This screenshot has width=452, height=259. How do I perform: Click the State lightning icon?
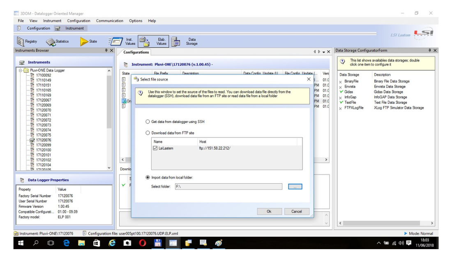tap(84, 42)
